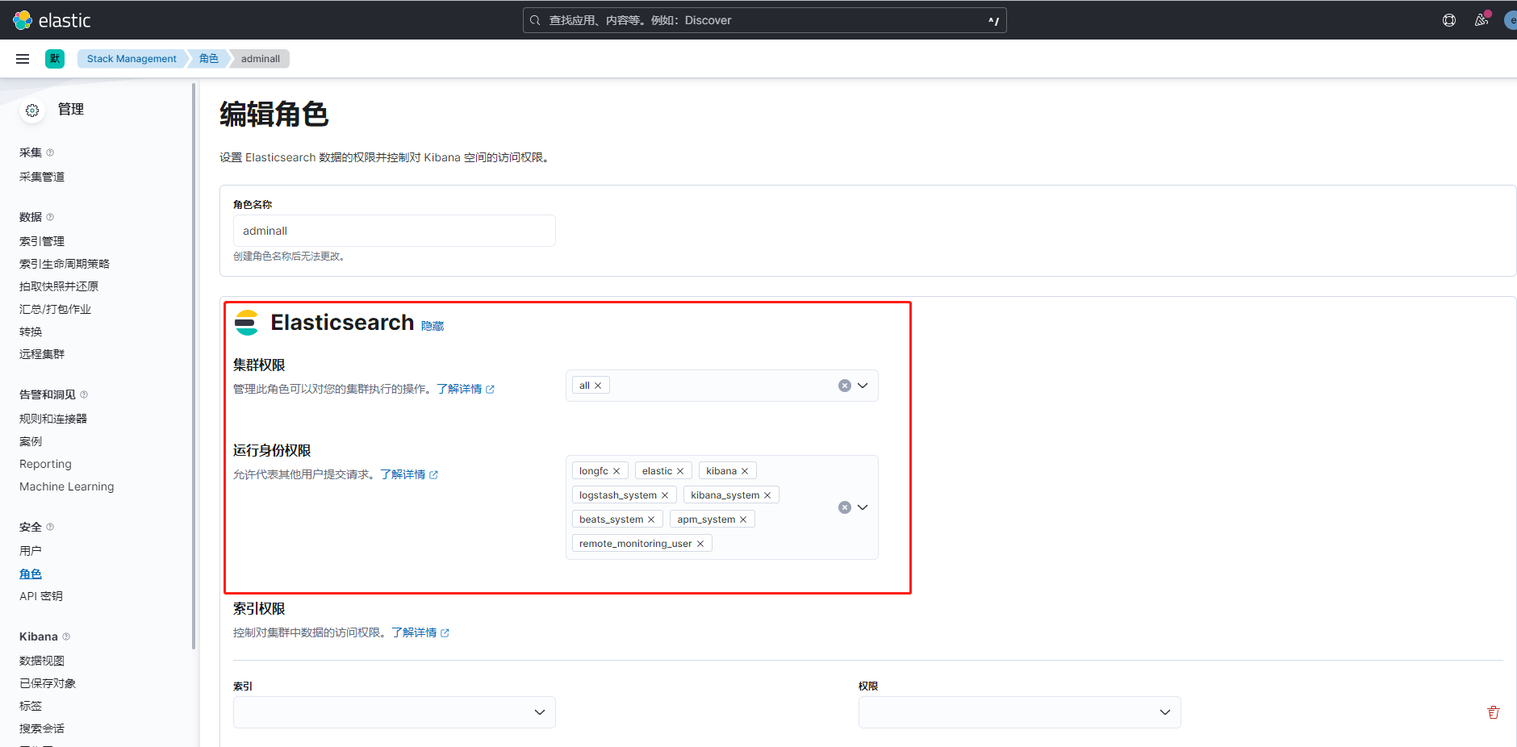Remove the apm_system run-as tag
Image resolution: width=1517 pixels, height=747 pixels.
coord(743,520)
